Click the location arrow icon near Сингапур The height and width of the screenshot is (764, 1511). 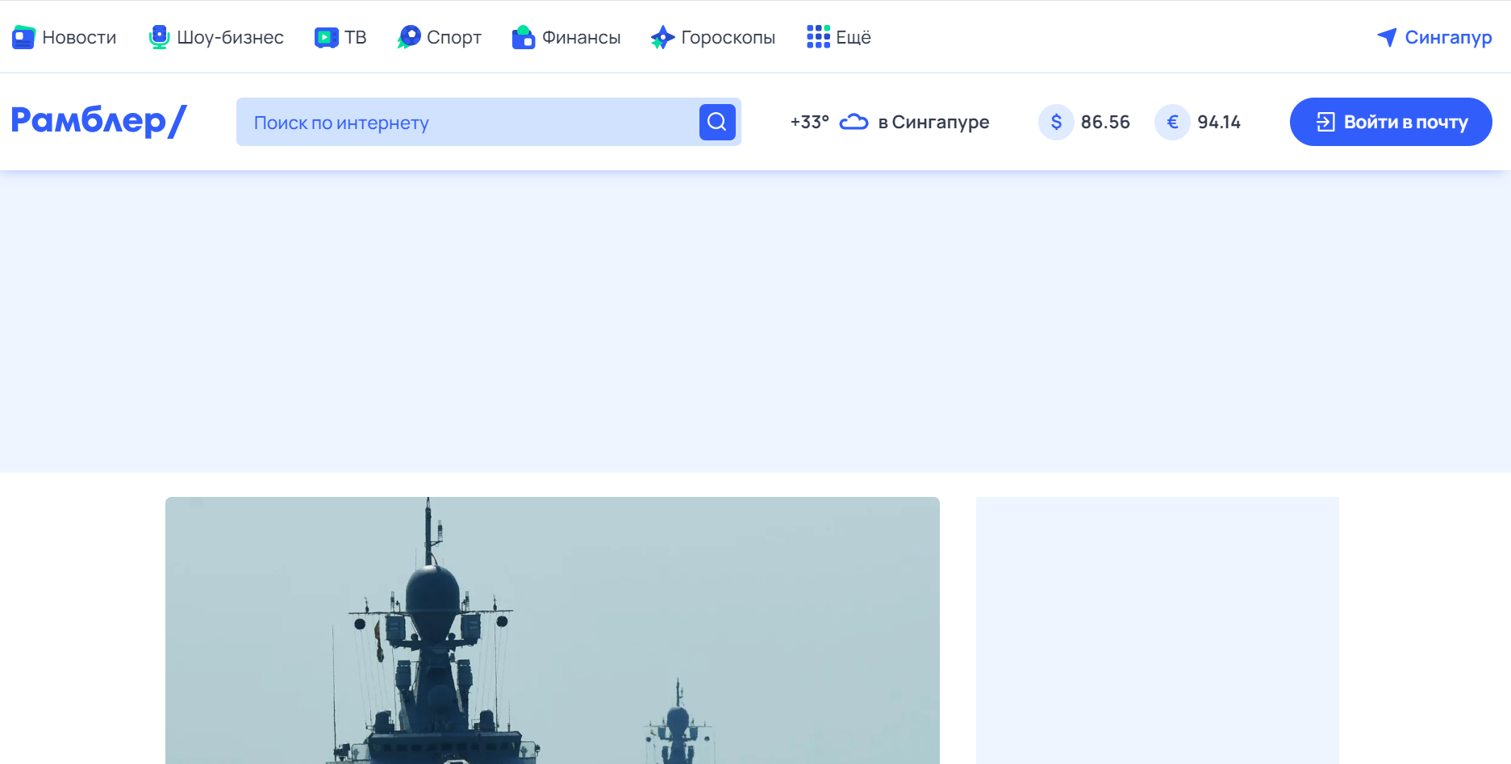pyautogui.click(x=1387, y=37)
